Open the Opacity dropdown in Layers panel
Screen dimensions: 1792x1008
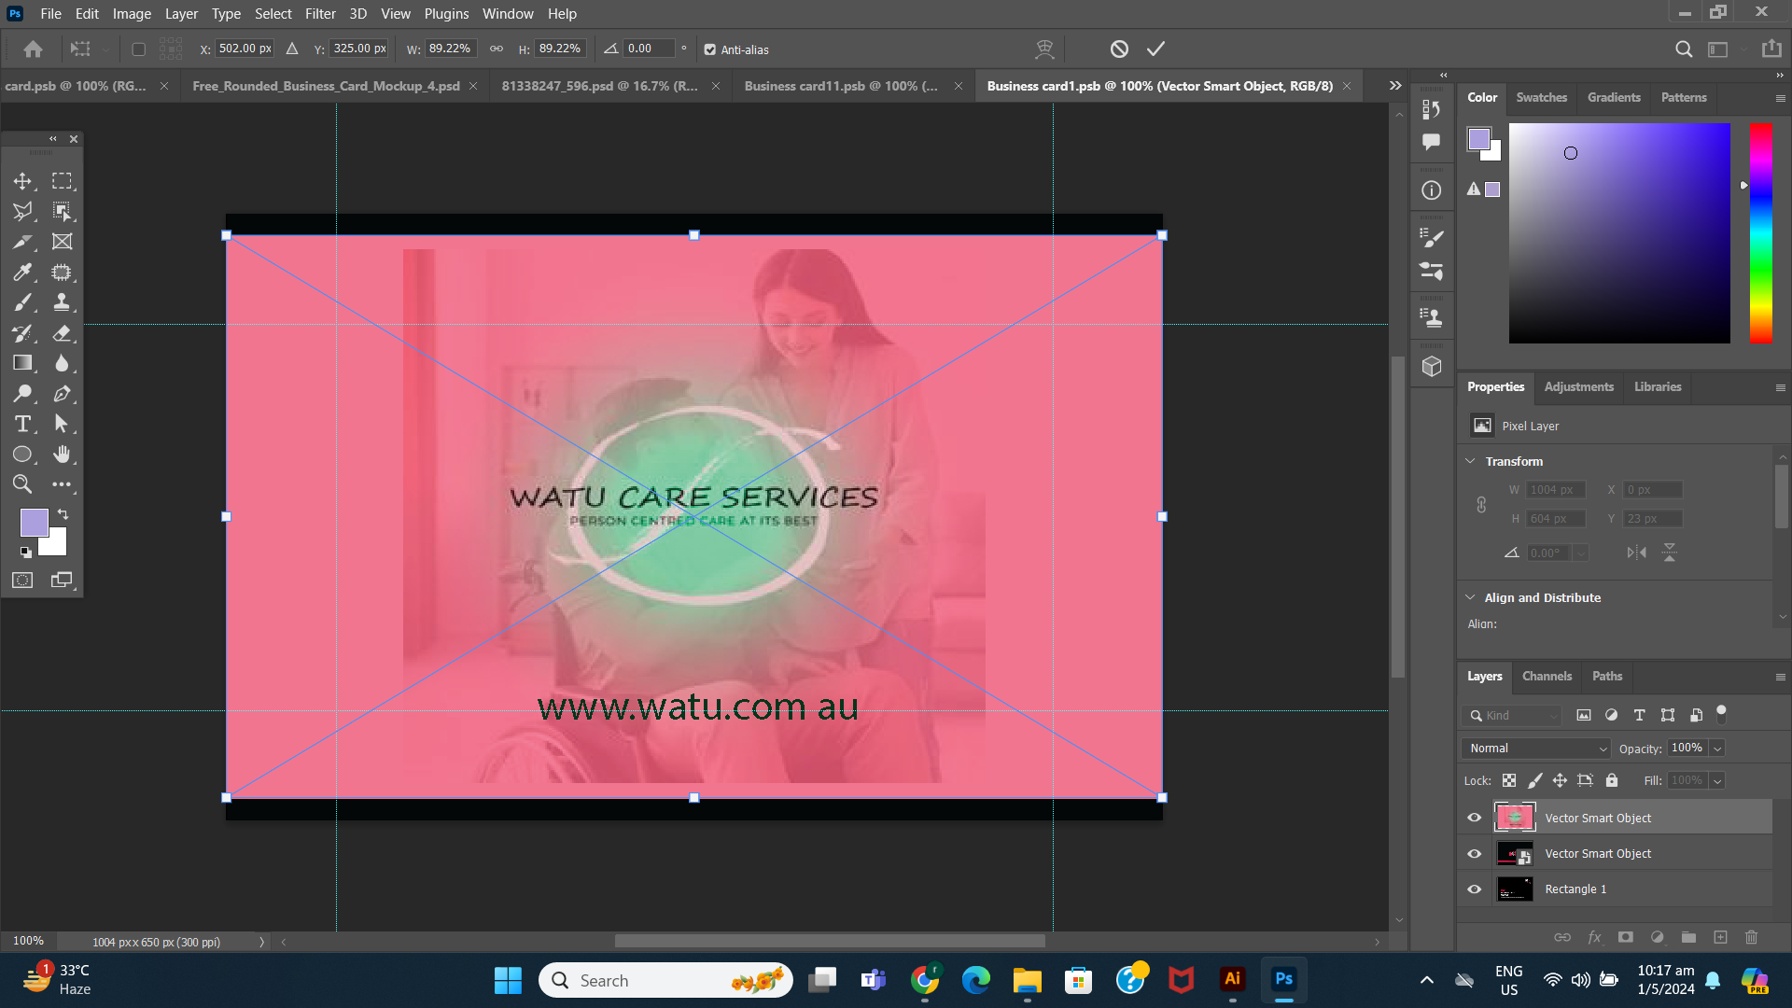click(x=1715, y=748)
